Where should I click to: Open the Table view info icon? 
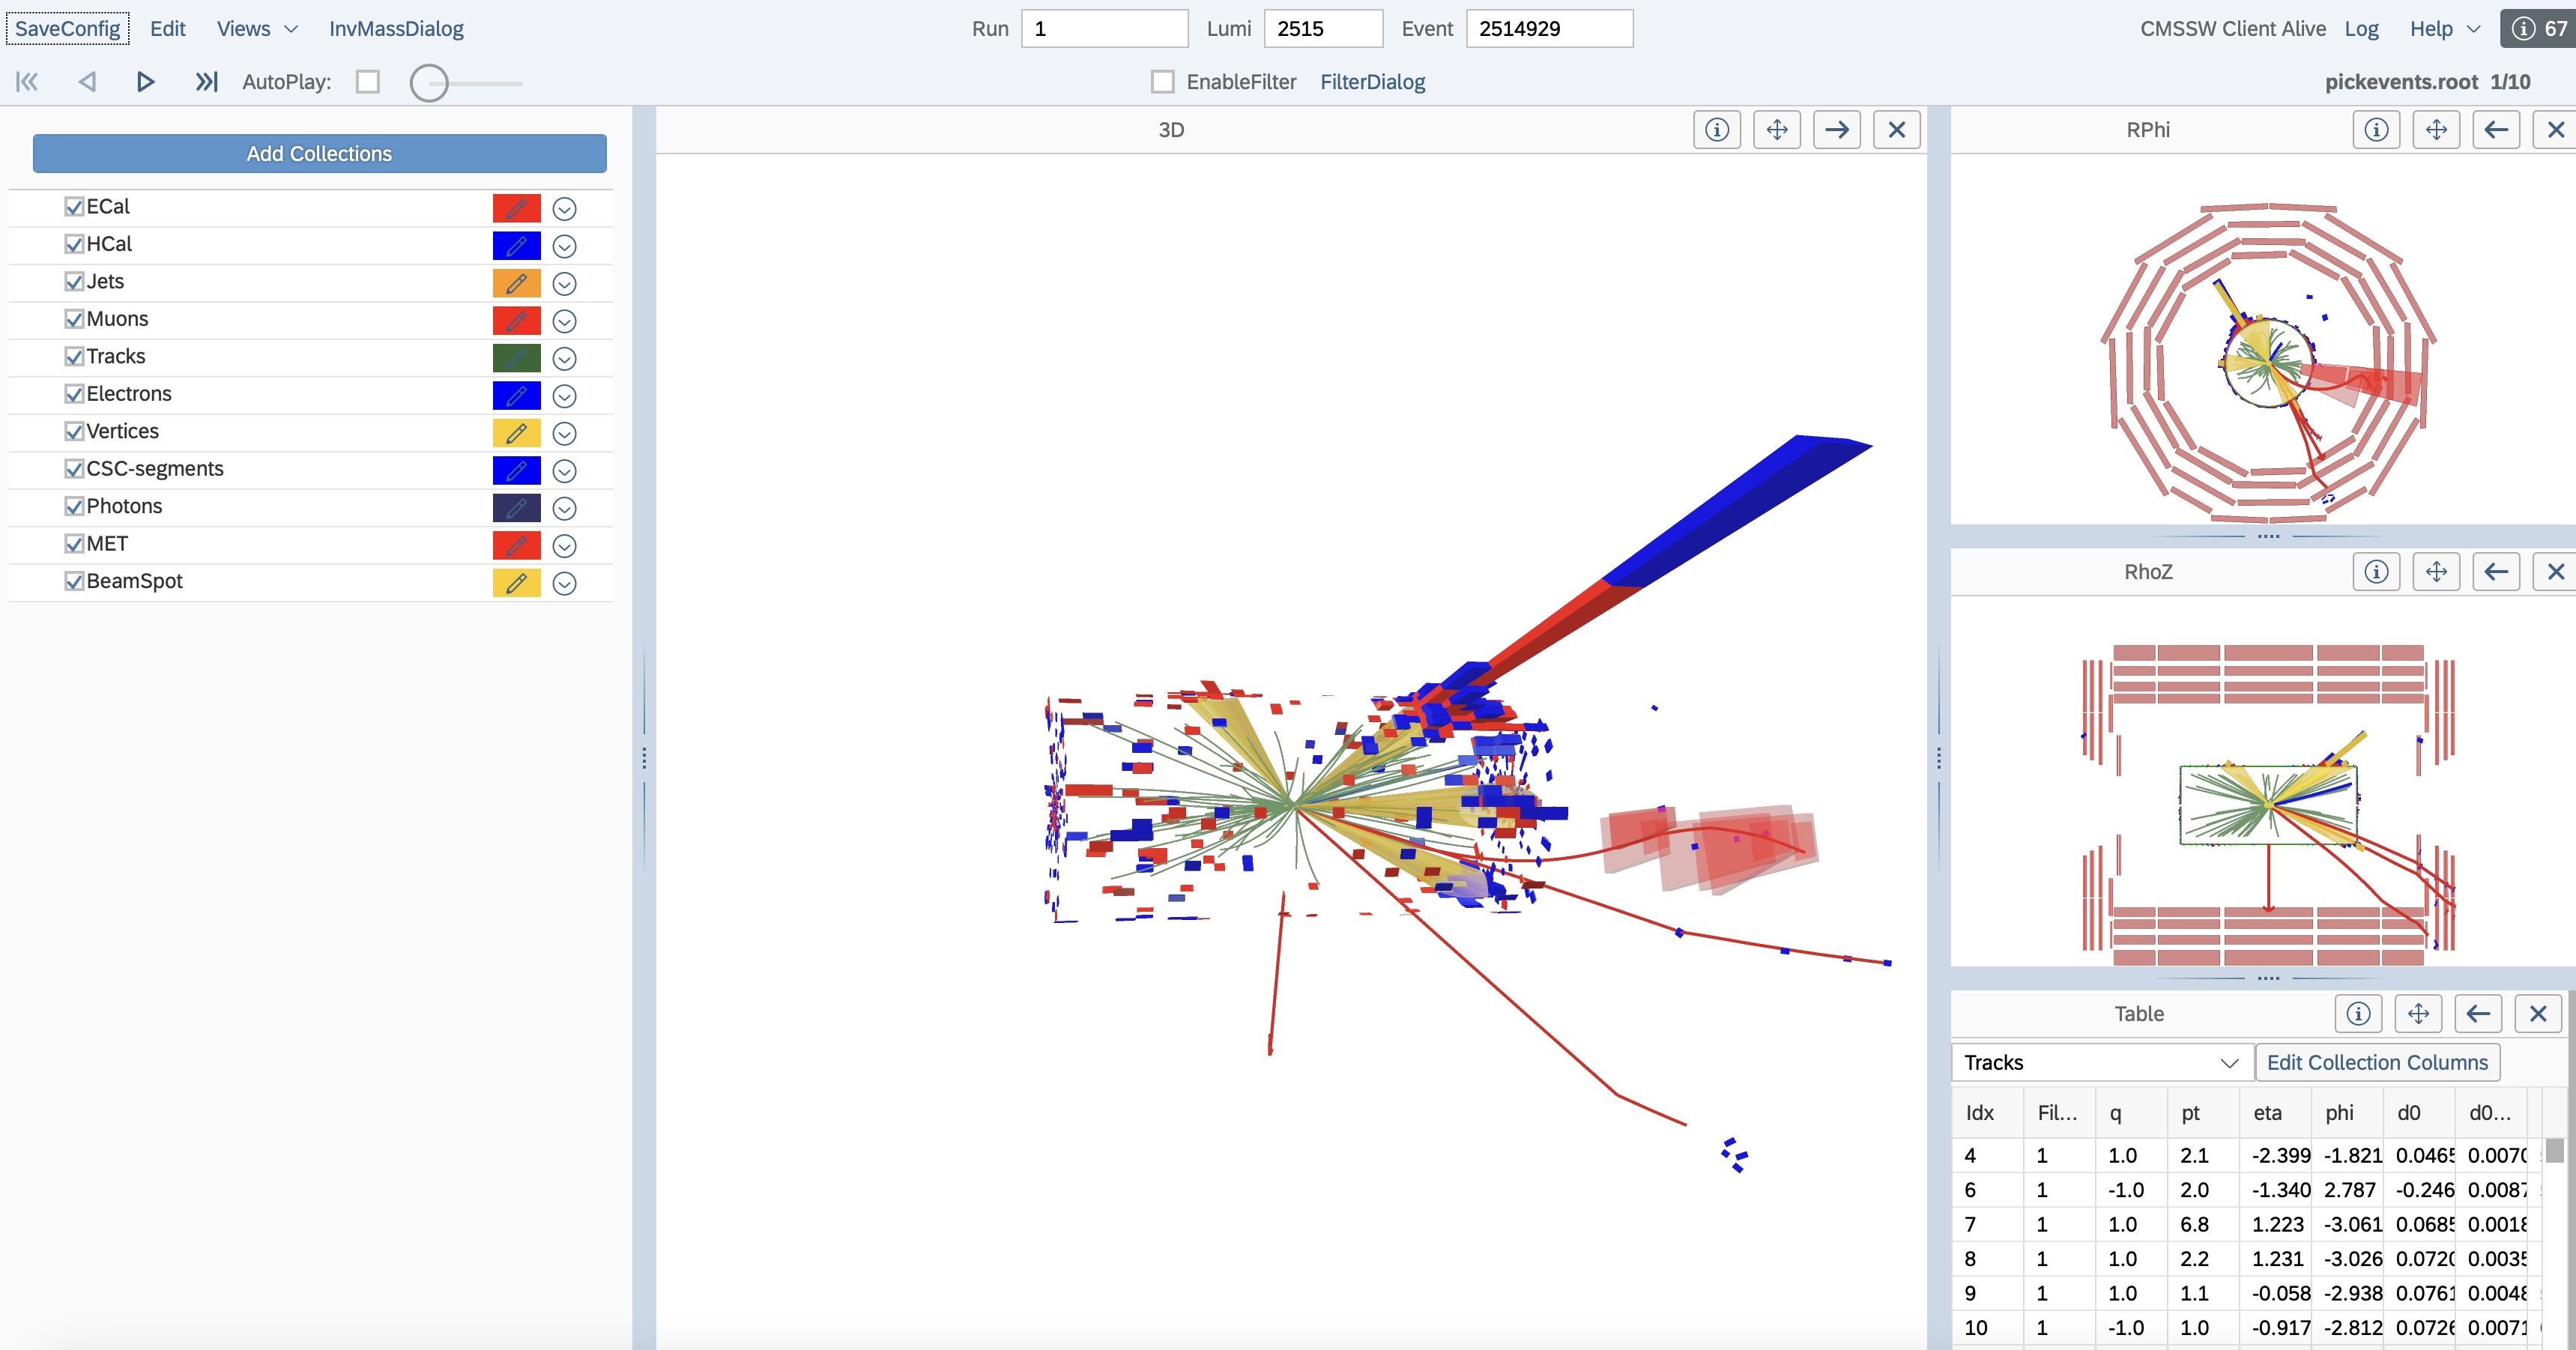(x=2358, y=1014)
